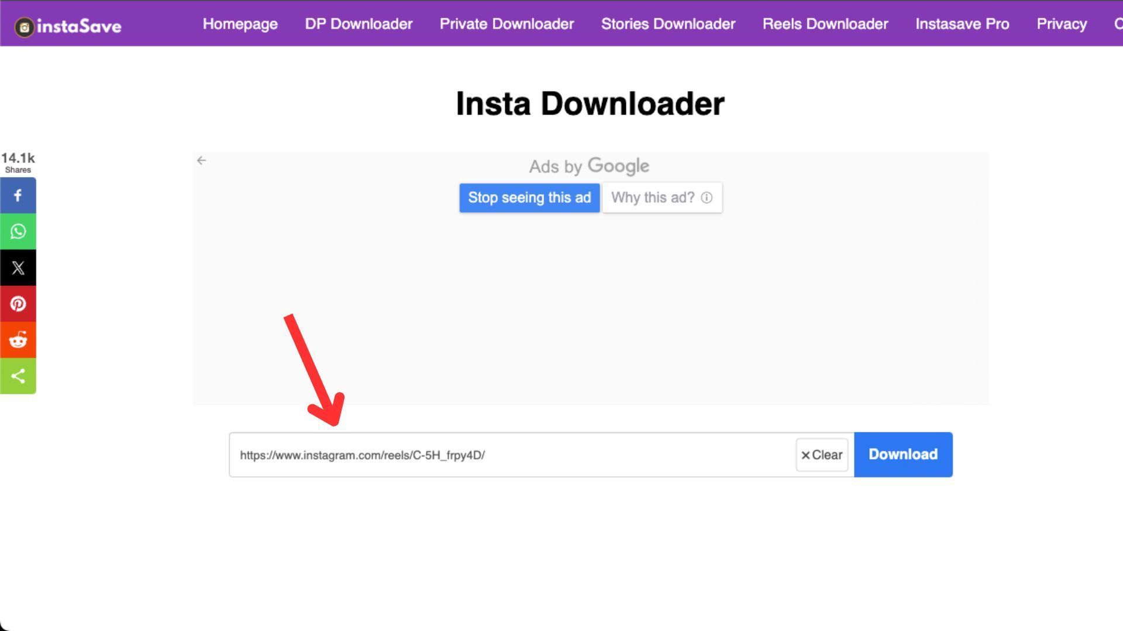
Task: Open the Privacy page
Action: [1062, 24]
